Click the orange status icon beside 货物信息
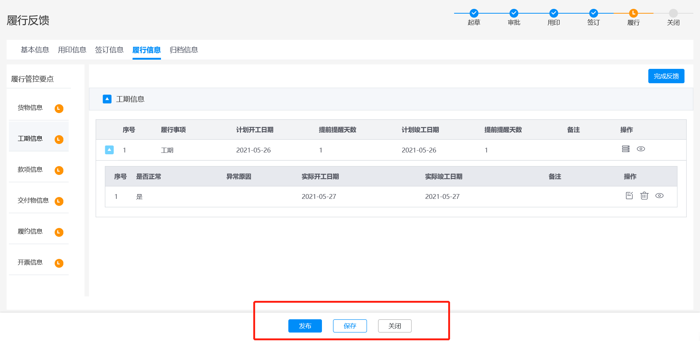 coord(59,108)
